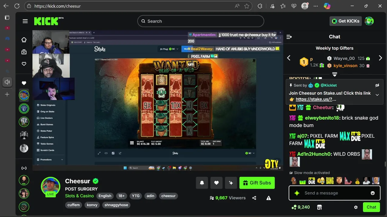Screen dimensions: 387x217
Task: Click the Wanted Dead or a Wild stream video
Action: (x=157, y=100)
